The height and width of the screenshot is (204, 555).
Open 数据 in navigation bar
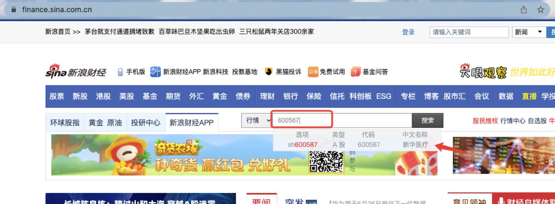tap(506, 96)
